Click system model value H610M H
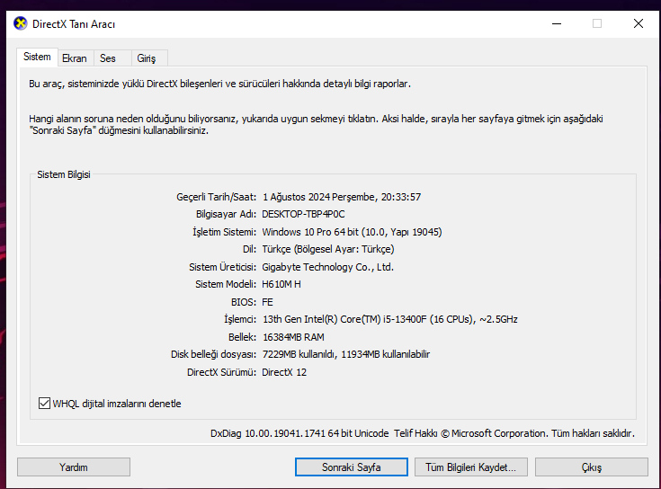This screenshot has width=661, height=489. (281, 284)
